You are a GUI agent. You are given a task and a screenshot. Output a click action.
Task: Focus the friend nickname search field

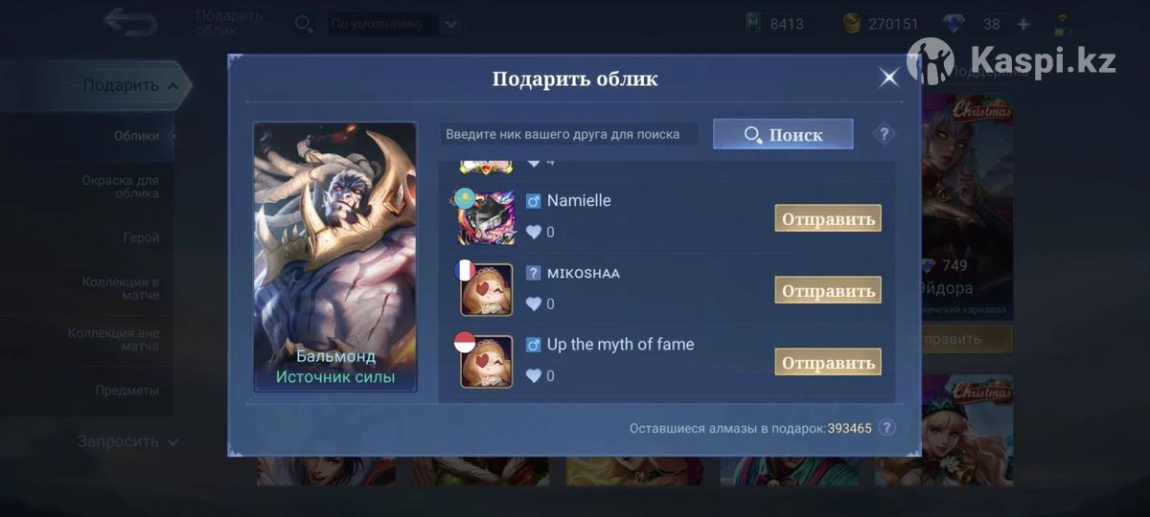tap(569, 134)
